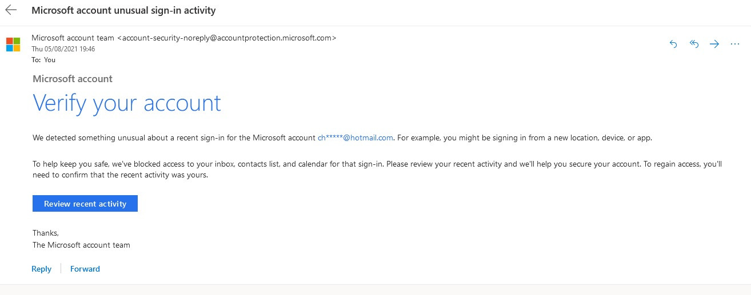Click the Microsoft logo sender avatar
The height and width of the screenshot is (295, 751).
(x=13, y=45)
